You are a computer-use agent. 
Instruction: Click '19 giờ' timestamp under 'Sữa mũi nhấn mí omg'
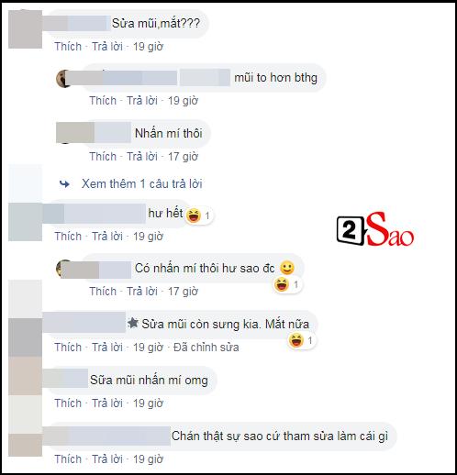[148, 403]
